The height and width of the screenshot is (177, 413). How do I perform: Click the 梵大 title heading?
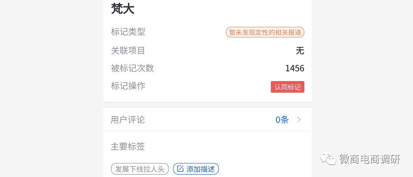(123, 9)
